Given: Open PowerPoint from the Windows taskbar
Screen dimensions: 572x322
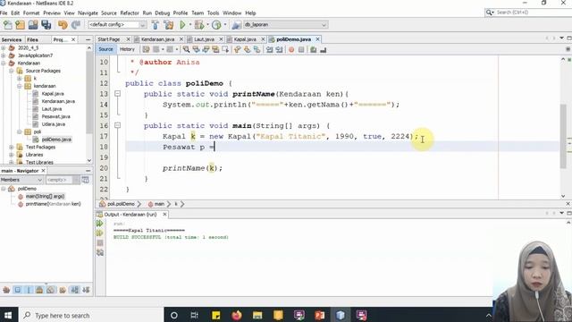Looking at the screenshot, I should click(x=320, y=315).
